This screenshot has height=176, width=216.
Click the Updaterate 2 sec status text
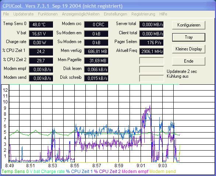point(182,71)
